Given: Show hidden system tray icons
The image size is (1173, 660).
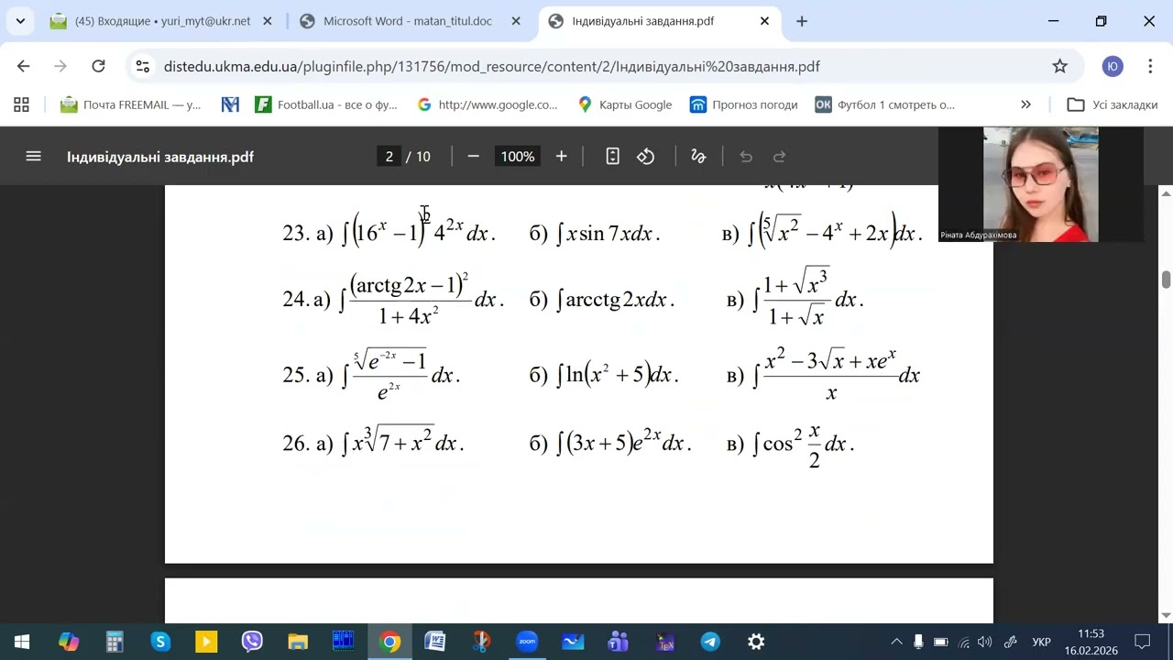Looking at the screenshot, I should pyautogui.click(x=896, y=642).
